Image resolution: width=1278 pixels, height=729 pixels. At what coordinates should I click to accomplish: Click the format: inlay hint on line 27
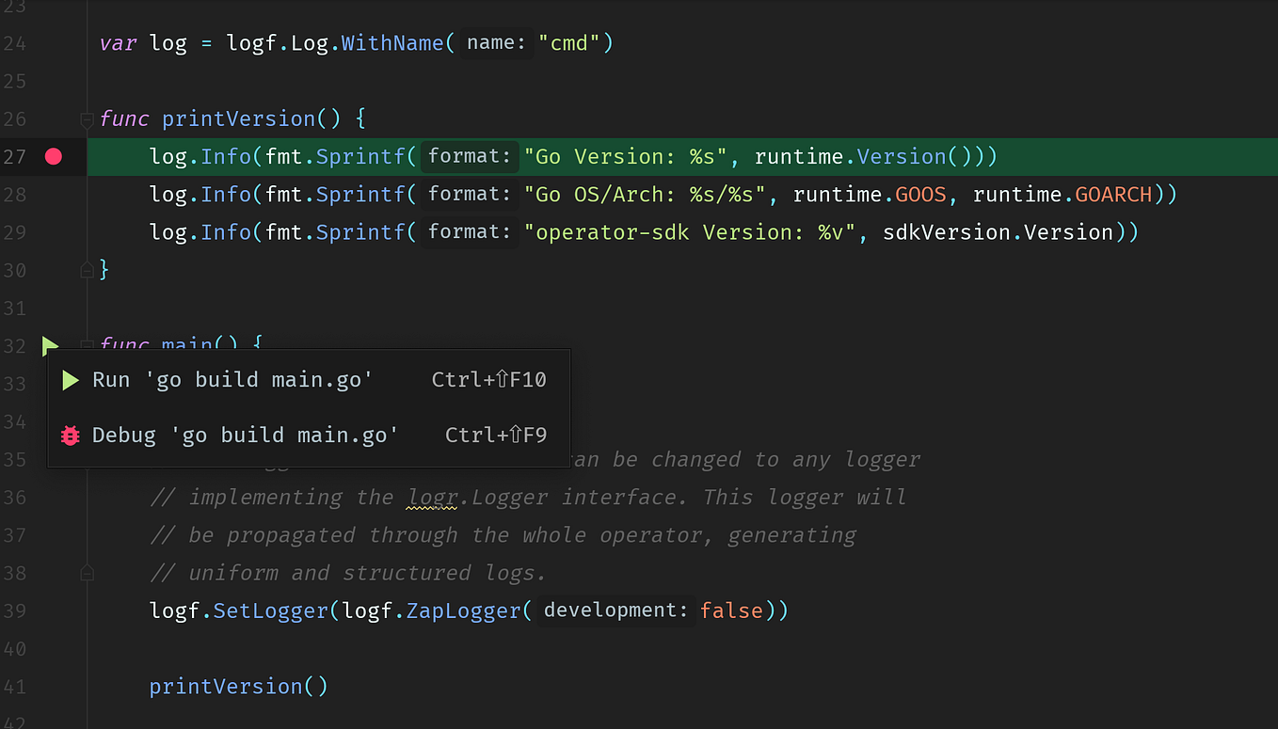[469, 156]
